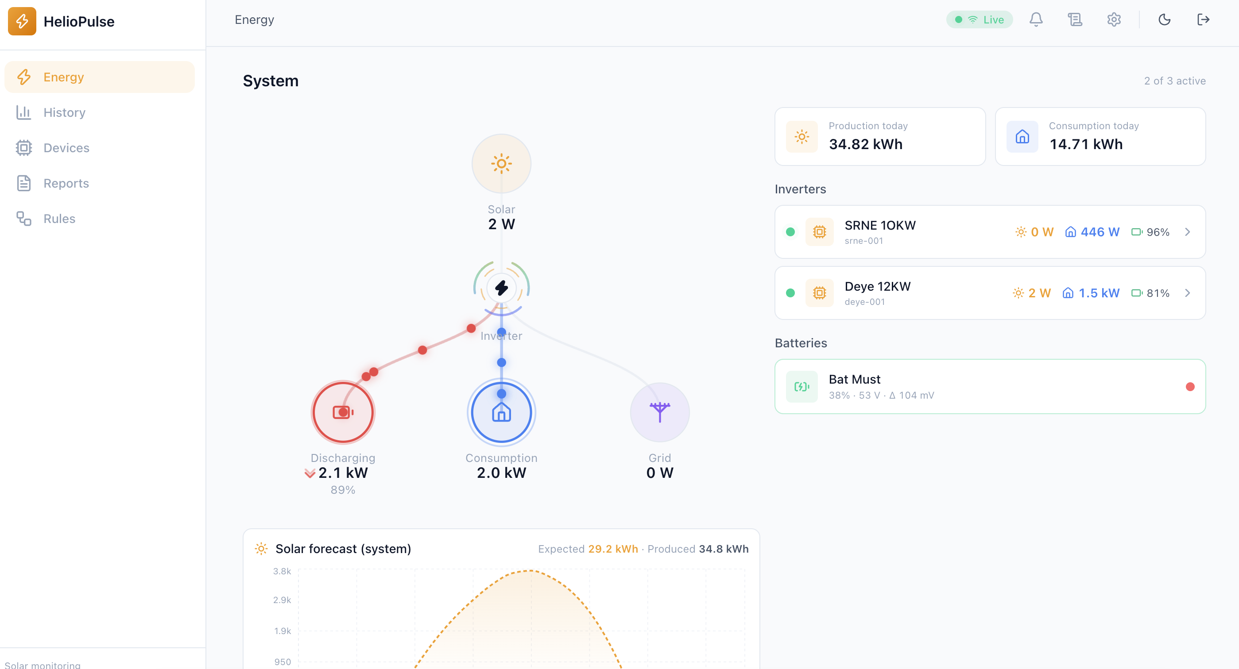Screen dimensions: 1239x669
Task: Toggle the Live connection status badge
Action: tap(979, 20)
